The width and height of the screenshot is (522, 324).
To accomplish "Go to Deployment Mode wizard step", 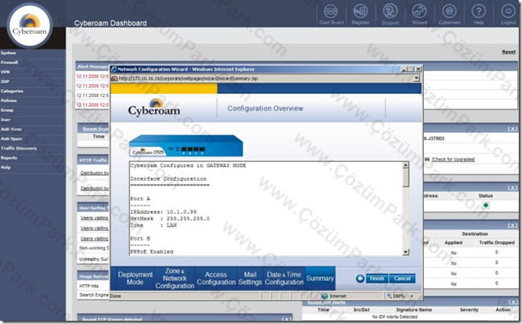I will [x=135, y=279].
